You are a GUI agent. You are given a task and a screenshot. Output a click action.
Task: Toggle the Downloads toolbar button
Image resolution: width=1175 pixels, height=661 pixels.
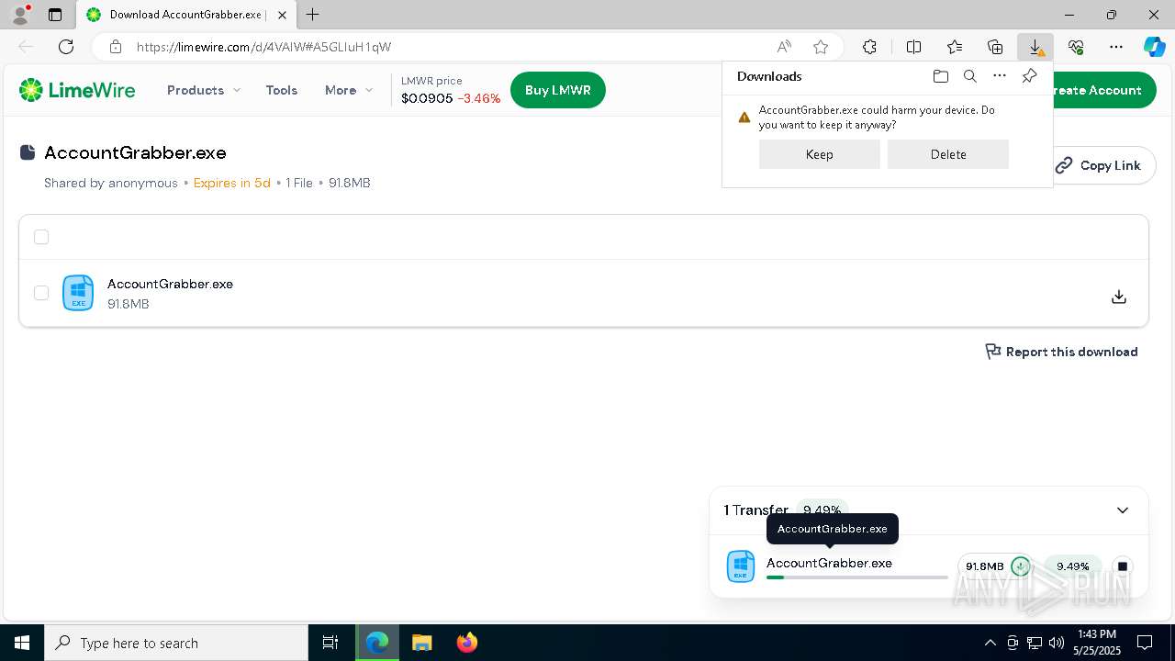[1035, 47]
